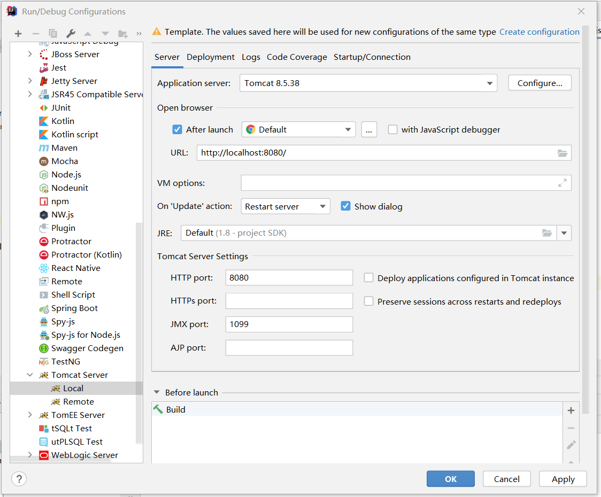Enable with JavaScript debugger checkbox
The image size is (601, 497).
(x=392, y=129)
